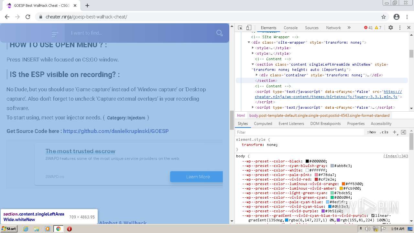Close the DevTools panel

click(409, 28)
